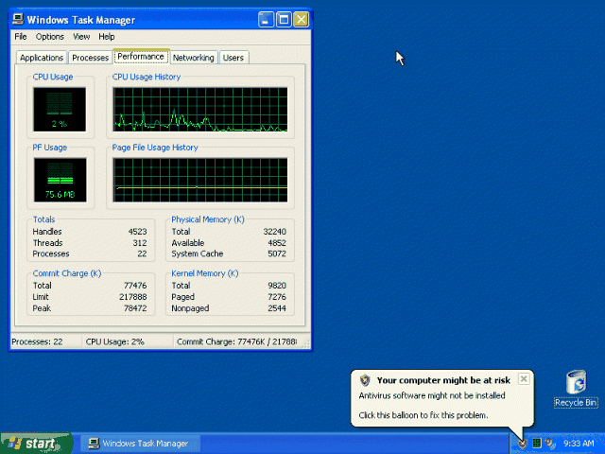Close the security warning balloon

pyautogui.click(x=524, y=379)
